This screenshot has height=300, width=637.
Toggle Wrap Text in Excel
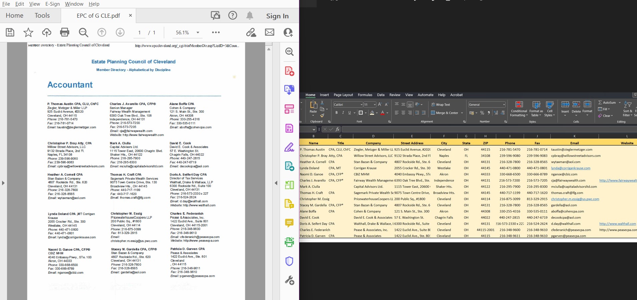pyautogui.click(x=440, y=105)
